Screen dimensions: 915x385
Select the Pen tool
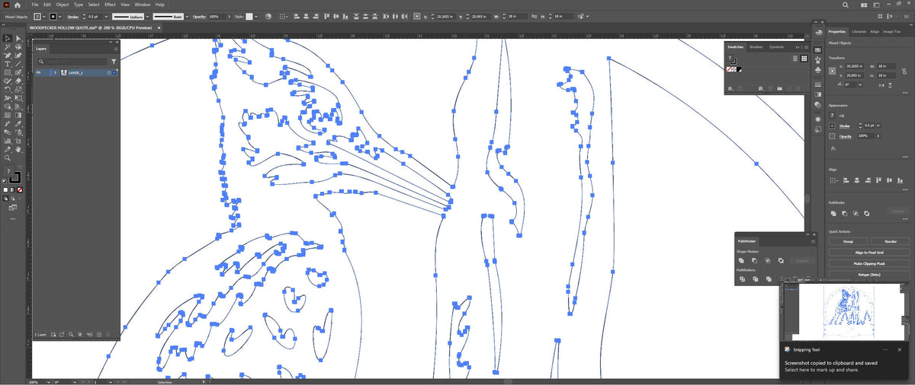pos(8,55)
